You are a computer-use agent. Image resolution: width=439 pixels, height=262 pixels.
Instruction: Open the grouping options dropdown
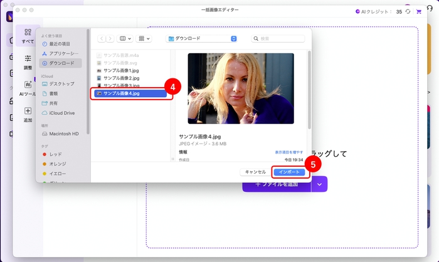pyautogui.click(x=144, y=38)
